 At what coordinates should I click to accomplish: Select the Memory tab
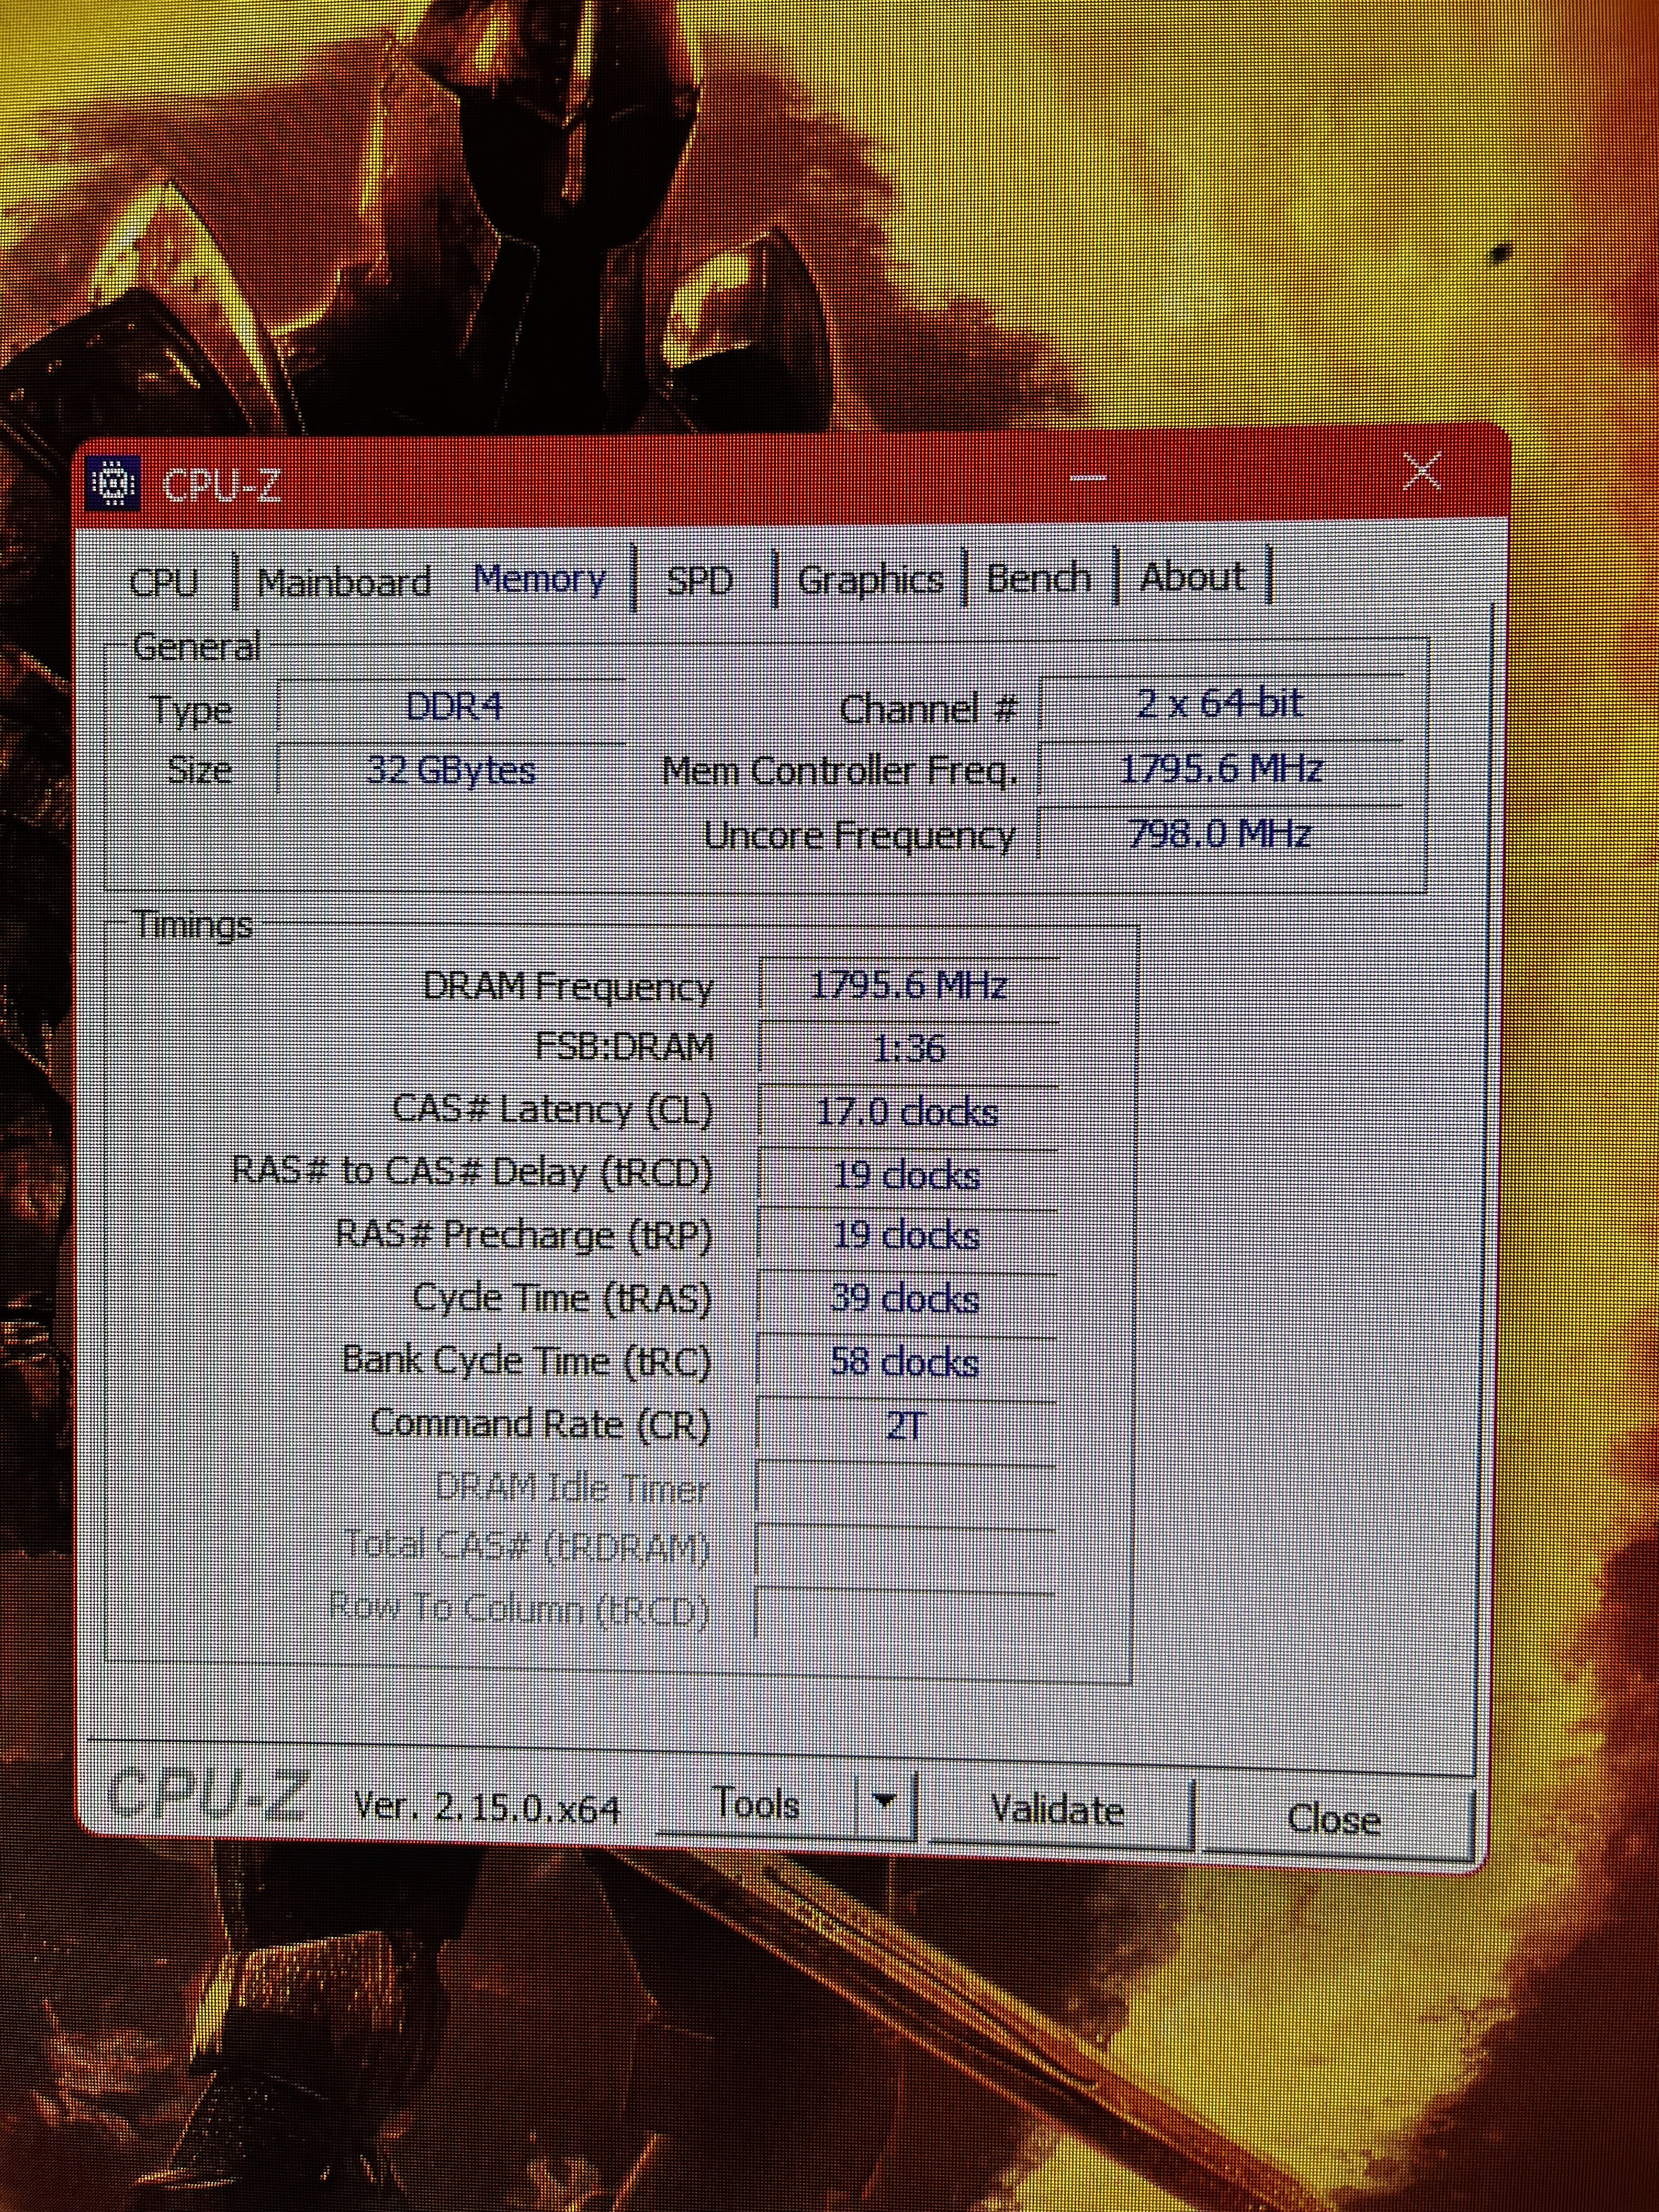(540, 579)
